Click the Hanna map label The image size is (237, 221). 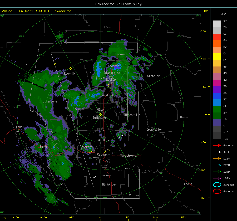[x=184, y=117]
